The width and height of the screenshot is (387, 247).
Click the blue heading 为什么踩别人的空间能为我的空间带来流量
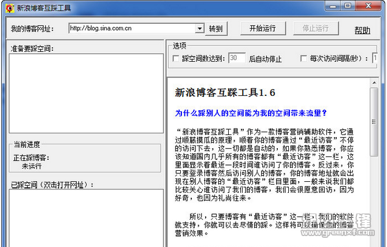click(x=251, y=113)
